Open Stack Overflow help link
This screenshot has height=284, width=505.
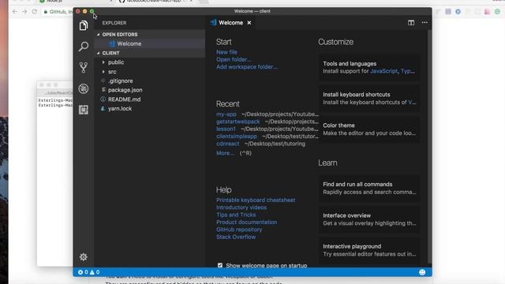[236, 237]
